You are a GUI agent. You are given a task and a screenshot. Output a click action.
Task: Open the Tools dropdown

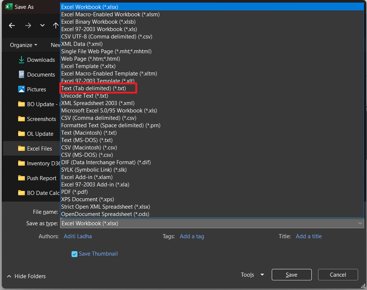click(252, 275)
